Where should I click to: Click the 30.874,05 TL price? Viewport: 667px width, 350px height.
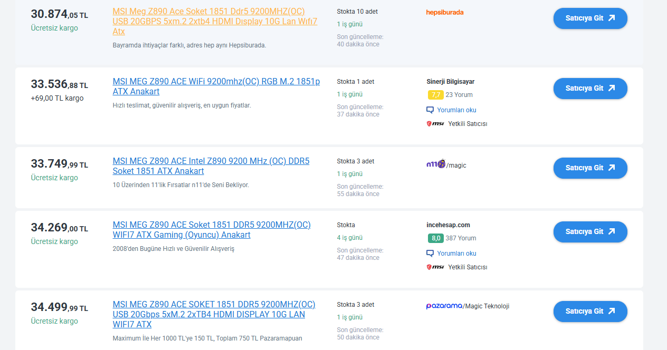(x=59, y=15)
